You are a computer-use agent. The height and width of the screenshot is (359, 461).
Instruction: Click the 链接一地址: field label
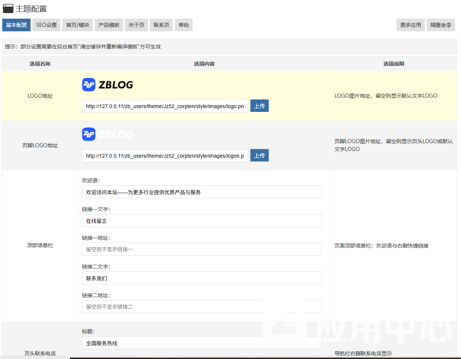click(x=96, y=238)
